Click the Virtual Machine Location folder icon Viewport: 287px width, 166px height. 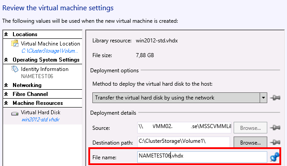(x=15, y=44)
